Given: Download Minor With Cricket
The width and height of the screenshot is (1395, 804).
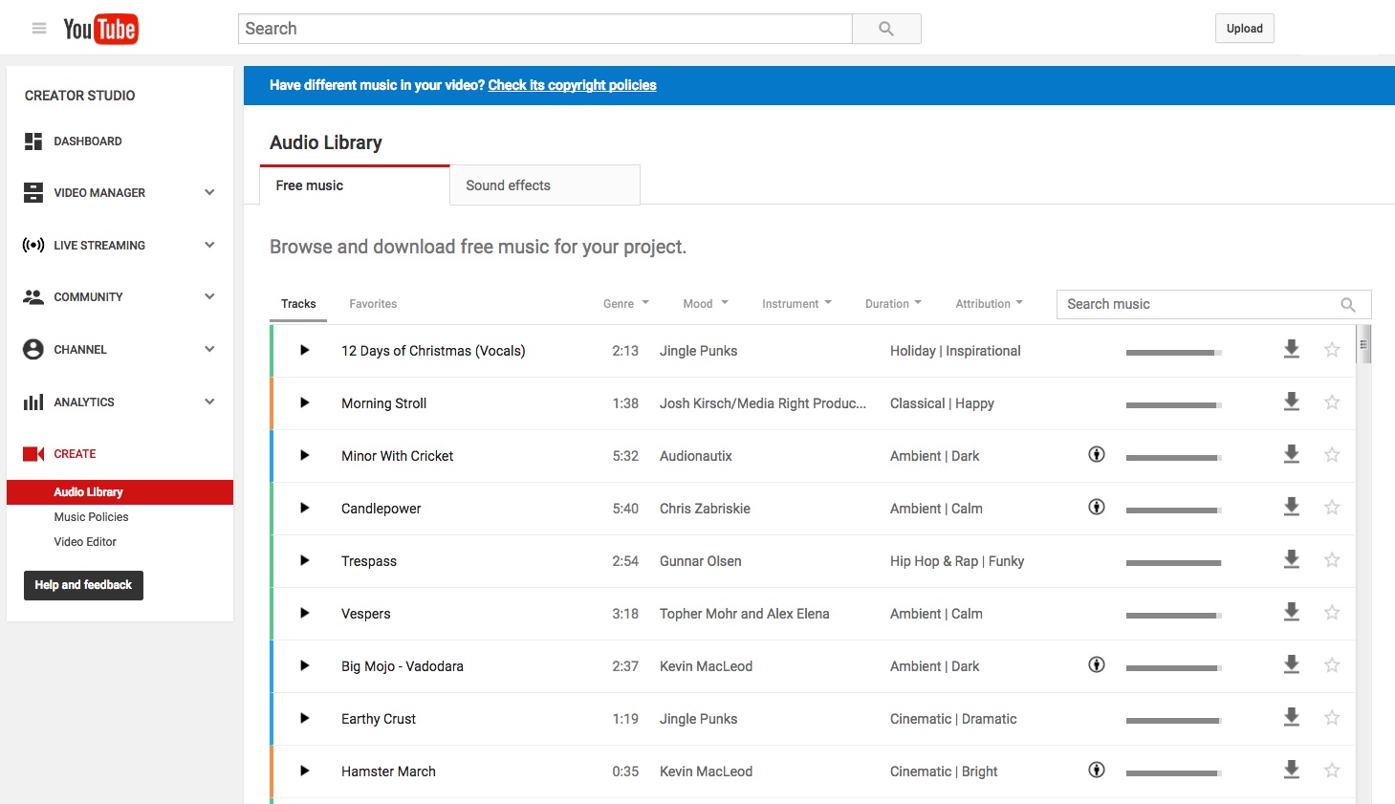Looking at the screenshot, I should coord(1292,455).
